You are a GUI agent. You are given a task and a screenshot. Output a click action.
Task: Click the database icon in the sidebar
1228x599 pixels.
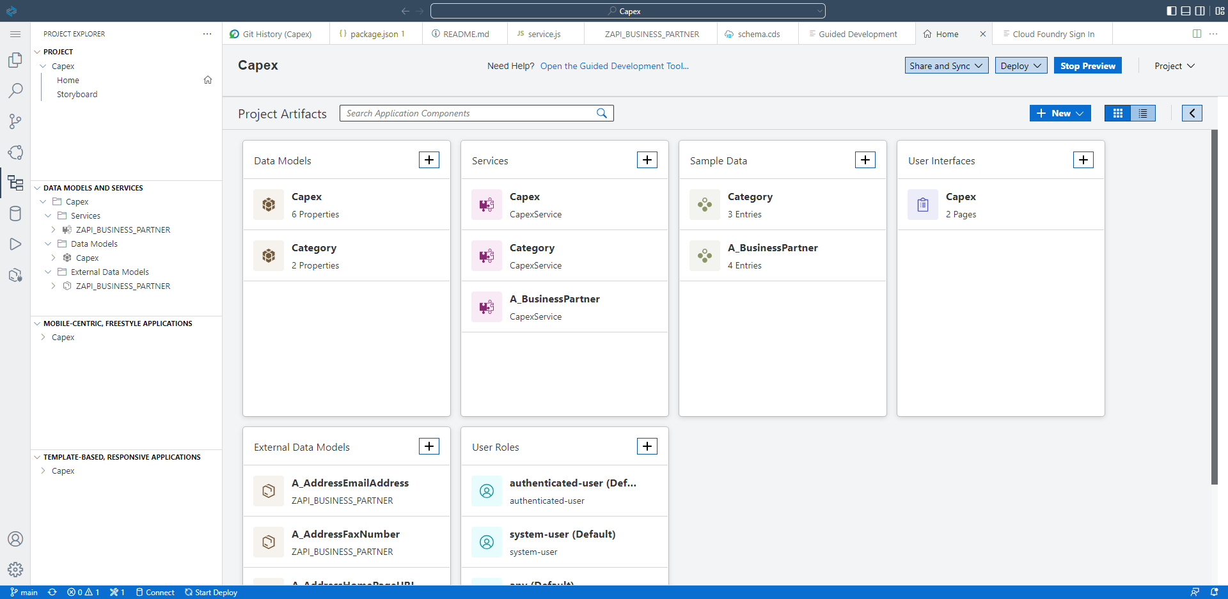tap(15, 214)
